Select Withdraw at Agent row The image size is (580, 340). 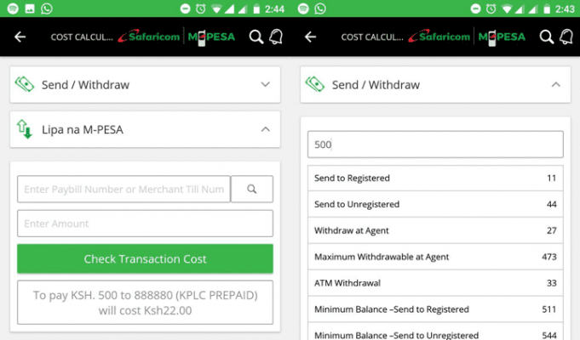(435, 230)
